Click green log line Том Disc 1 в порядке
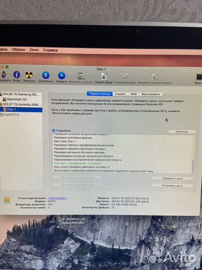Screen dimensions: 202x270 pyautogui.click(x=77, y=163)
